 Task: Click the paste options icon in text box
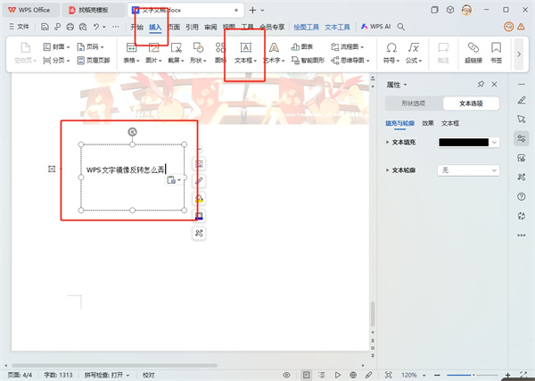coord(174,179)
